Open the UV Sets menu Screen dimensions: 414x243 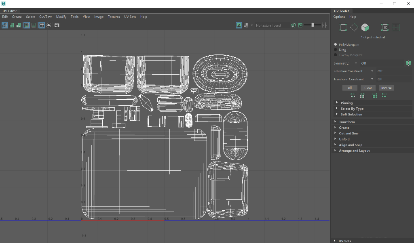pos(130,17)
